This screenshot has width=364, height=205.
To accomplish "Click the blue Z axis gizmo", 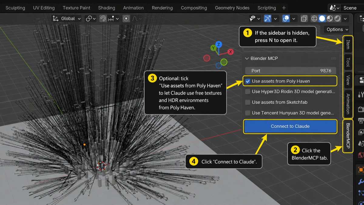I will click(219, 44).
